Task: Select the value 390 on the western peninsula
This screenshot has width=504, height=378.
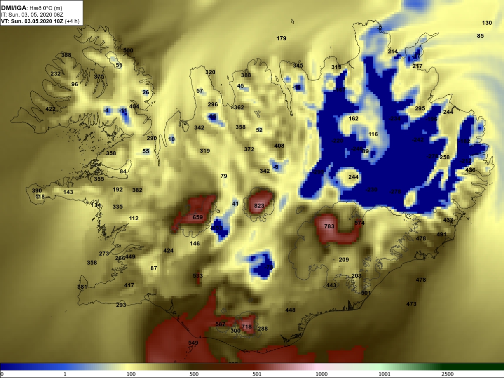Action: coord(37,191)
